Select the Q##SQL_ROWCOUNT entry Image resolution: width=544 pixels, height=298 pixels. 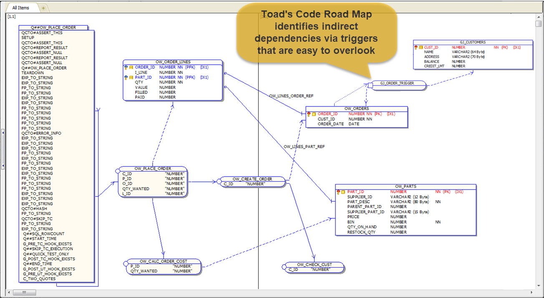pyautogui.click(x=44, y=234)
